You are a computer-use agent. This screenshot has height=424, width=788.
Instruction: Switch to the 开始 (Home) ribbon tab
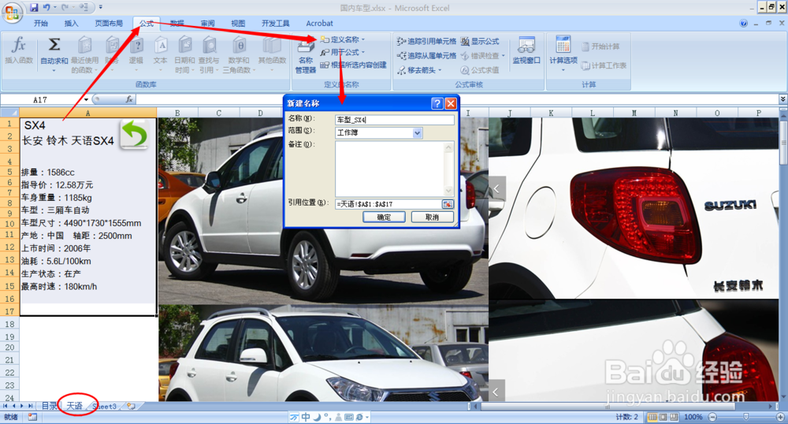[41, 23]
